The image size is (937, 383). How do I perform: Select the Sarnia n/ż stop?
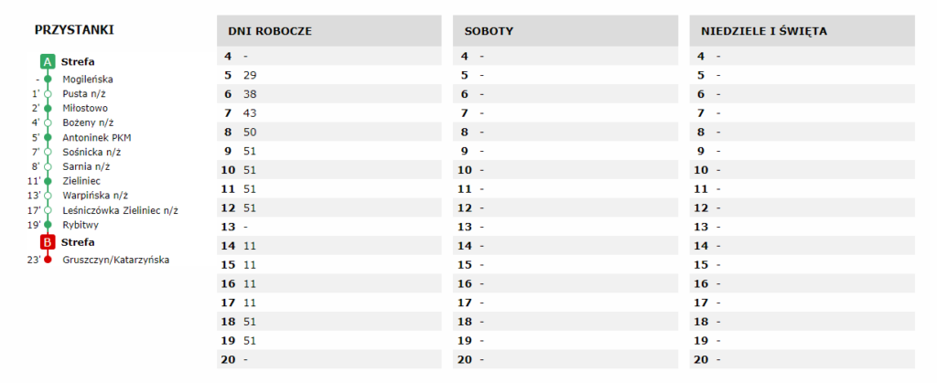86,166
